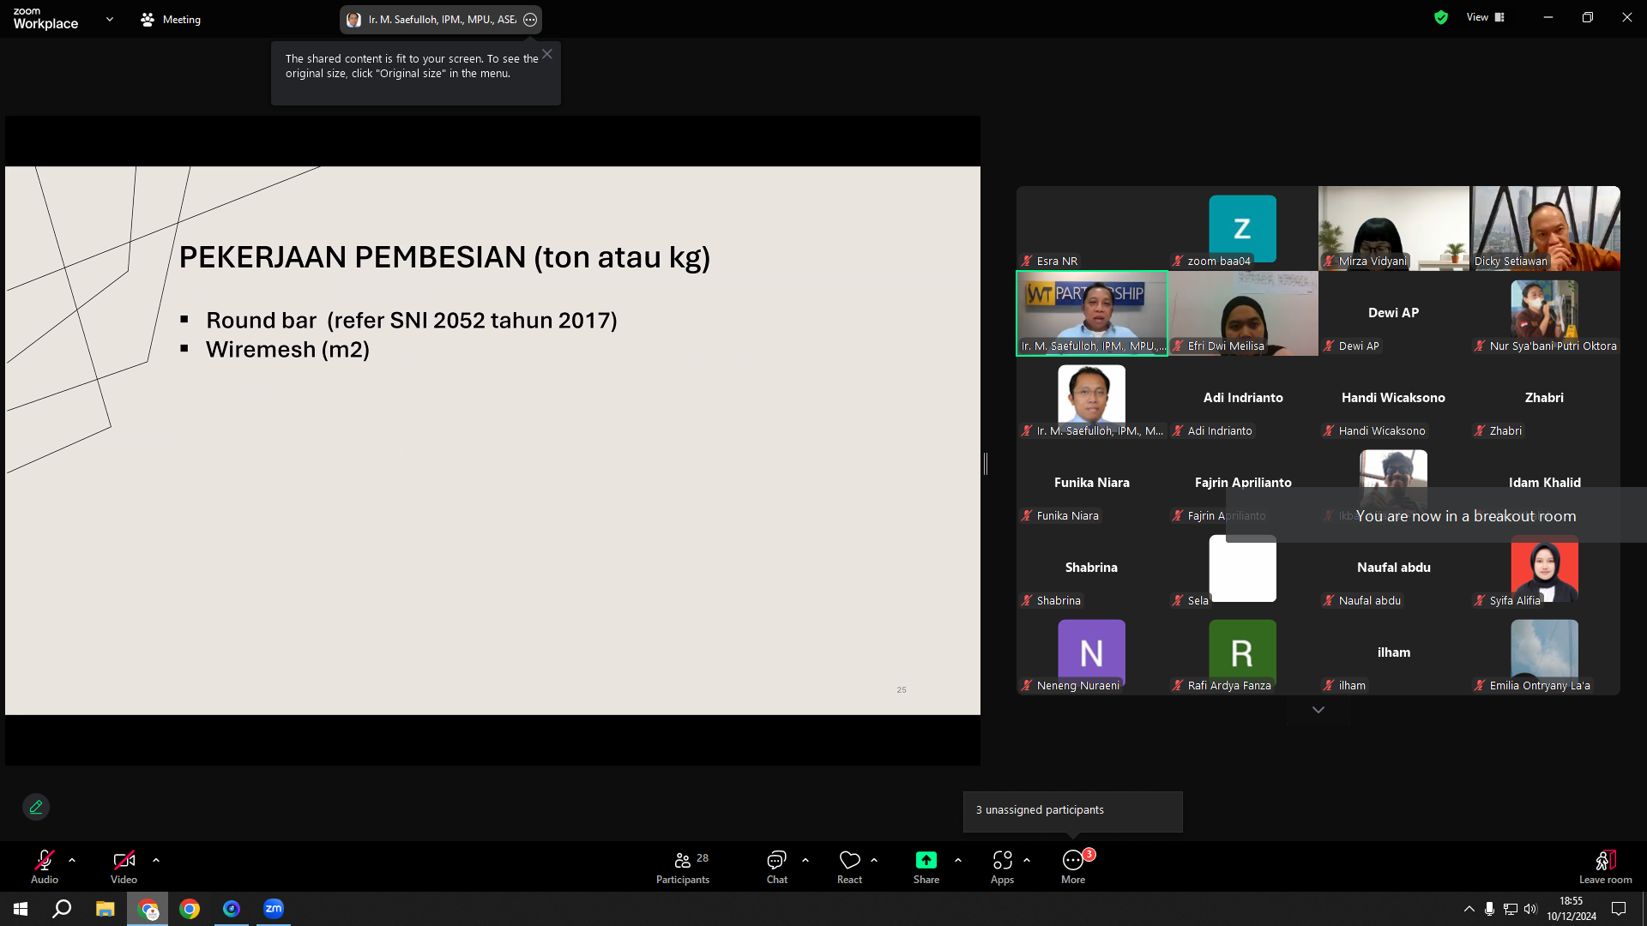Image resolution: width=1647 pixels, height=926 pixels.
Task: Open the second Chrome taskbar icon
Action: click(x=190, y=909)
